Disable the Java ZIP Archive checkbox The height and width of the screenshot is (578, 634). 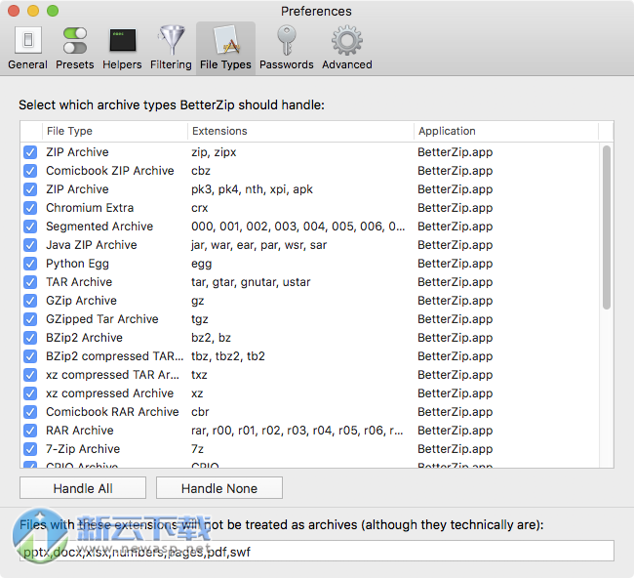click(x=30, y=245)
